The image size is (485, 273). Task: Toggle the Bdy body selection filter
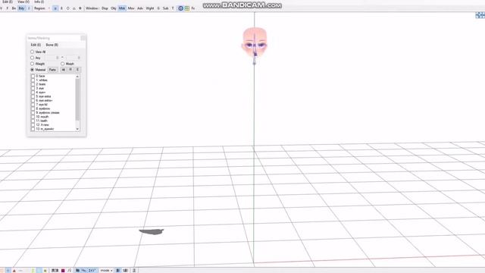(x=21, y=8)
